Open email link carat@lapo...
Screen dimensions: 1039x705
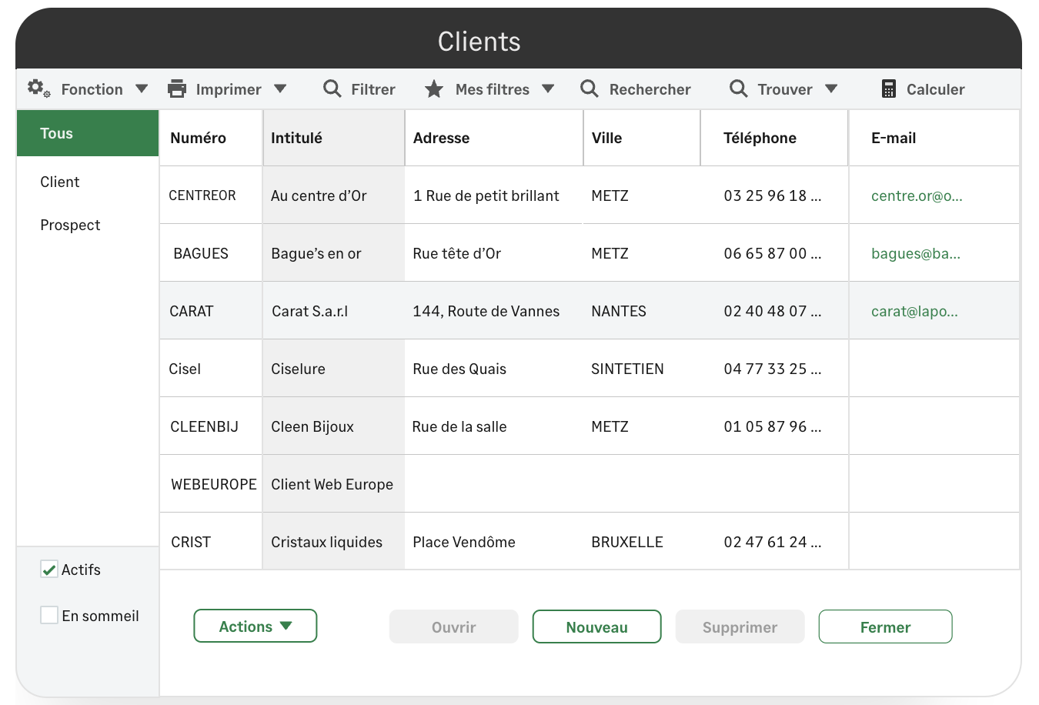[x=914, y=311]
